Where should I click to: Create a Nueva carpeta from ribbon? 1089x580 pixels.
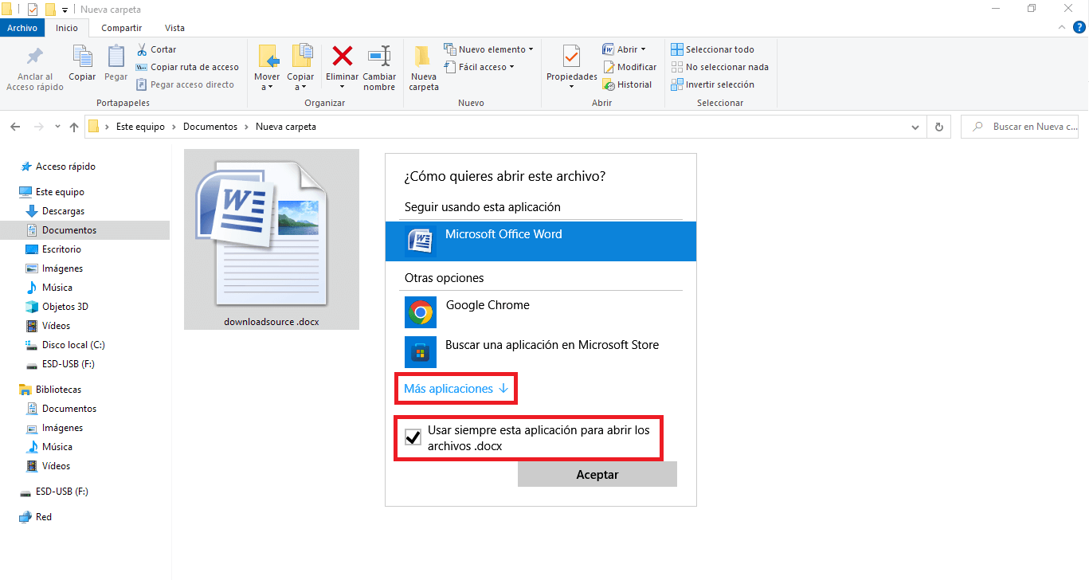[x=424, y=68]
